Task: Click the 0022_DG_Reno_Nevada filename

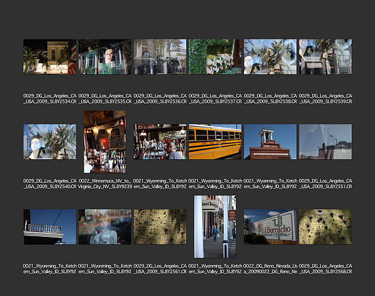Action: tap(270, 269)
